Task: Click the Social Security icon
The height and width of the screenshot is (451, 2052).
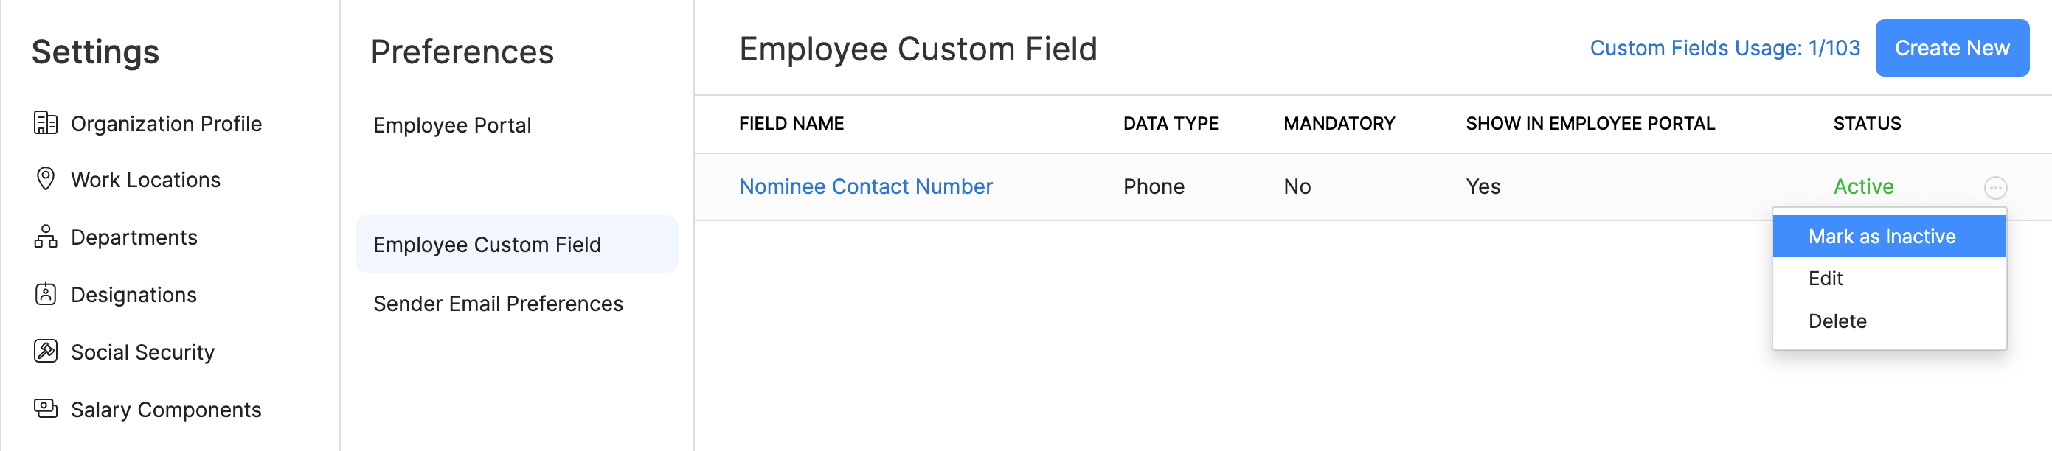Action: (46, 352)
